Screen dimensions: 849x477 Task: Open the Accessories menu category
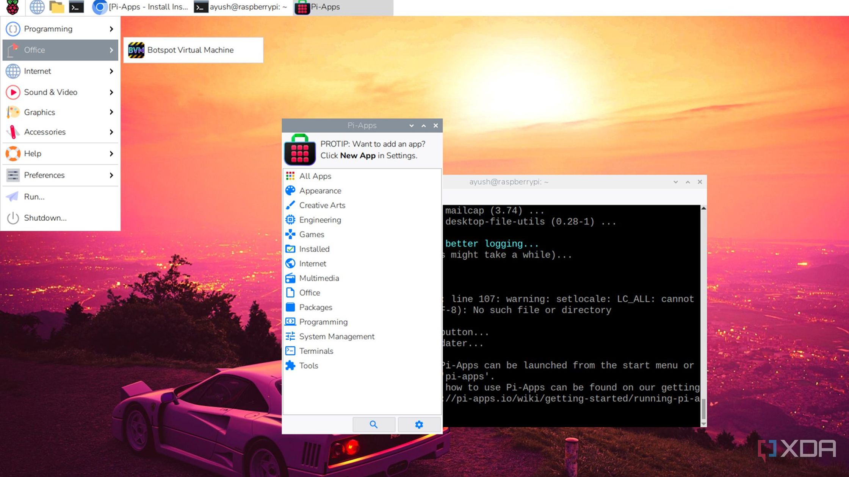[61, 132]
